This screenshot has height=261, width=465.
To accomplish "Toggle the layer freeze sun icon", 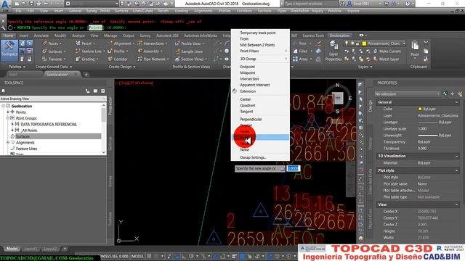I will 352,43.
